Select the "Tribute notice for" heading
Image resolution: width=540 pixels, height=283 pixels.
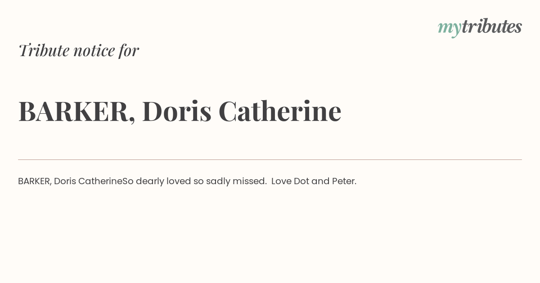pos(79,50)
